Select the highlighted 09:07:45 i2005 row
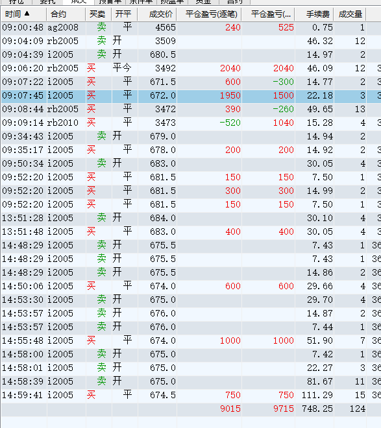The height and width of the screenshot is (428, 381). [x=191, y=96]
